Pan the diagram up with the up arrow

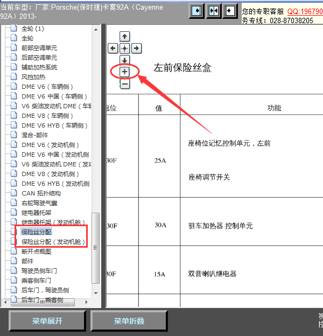(x=124, y=37)
